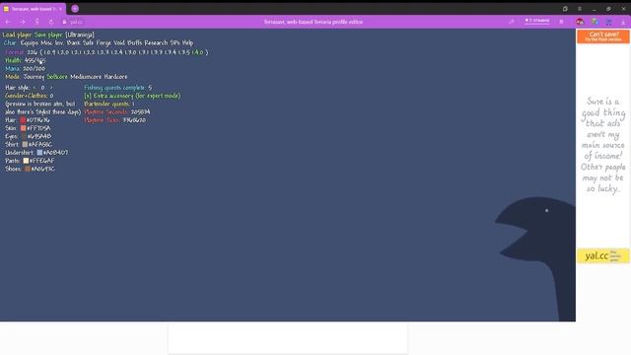Open the Hair color swatch
The height and width of the screenshot is (355, 631).
[x=23, y=120]
